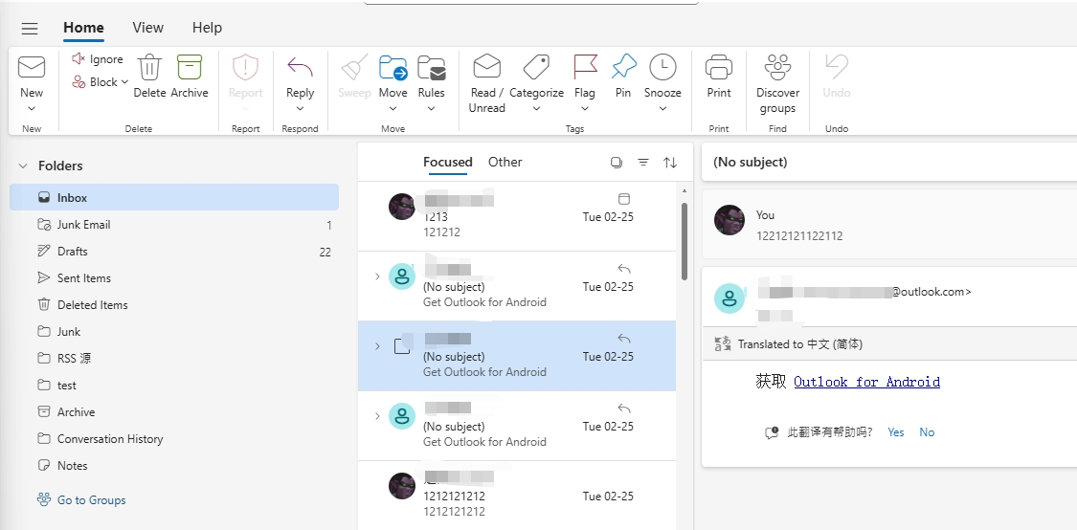Show the Focused inbox tab
The width and height of the screenshot is (1077, 530).
[448, 162]
